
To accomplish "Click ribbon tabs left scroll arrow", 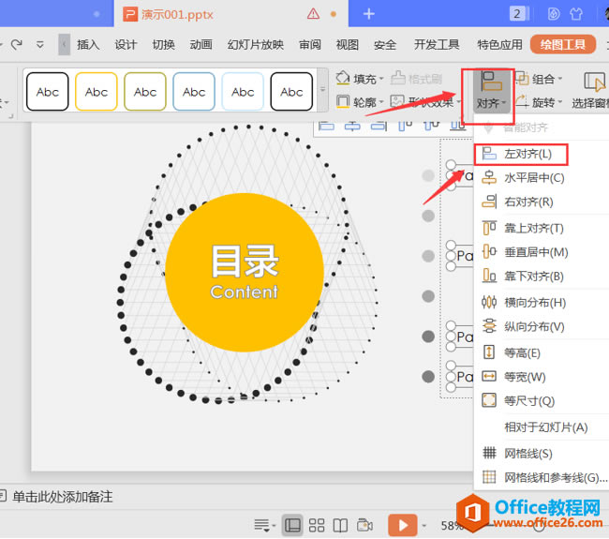I will pyautogui.click(x=64, y=45).
